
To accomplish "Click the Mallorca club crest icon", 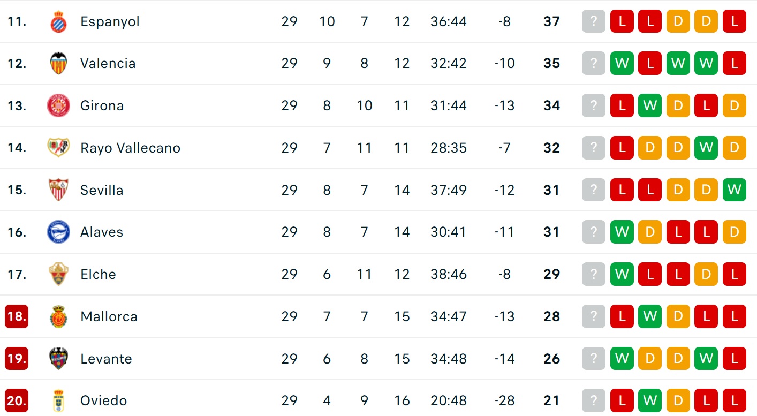I will tap(58, 316).
